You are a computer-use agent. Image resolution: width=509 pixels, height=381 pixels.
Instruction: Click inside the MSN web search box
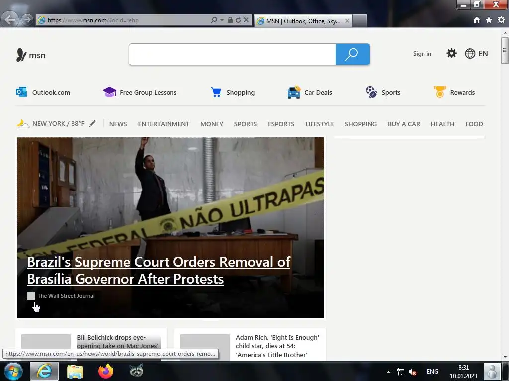tap(232, 54)
